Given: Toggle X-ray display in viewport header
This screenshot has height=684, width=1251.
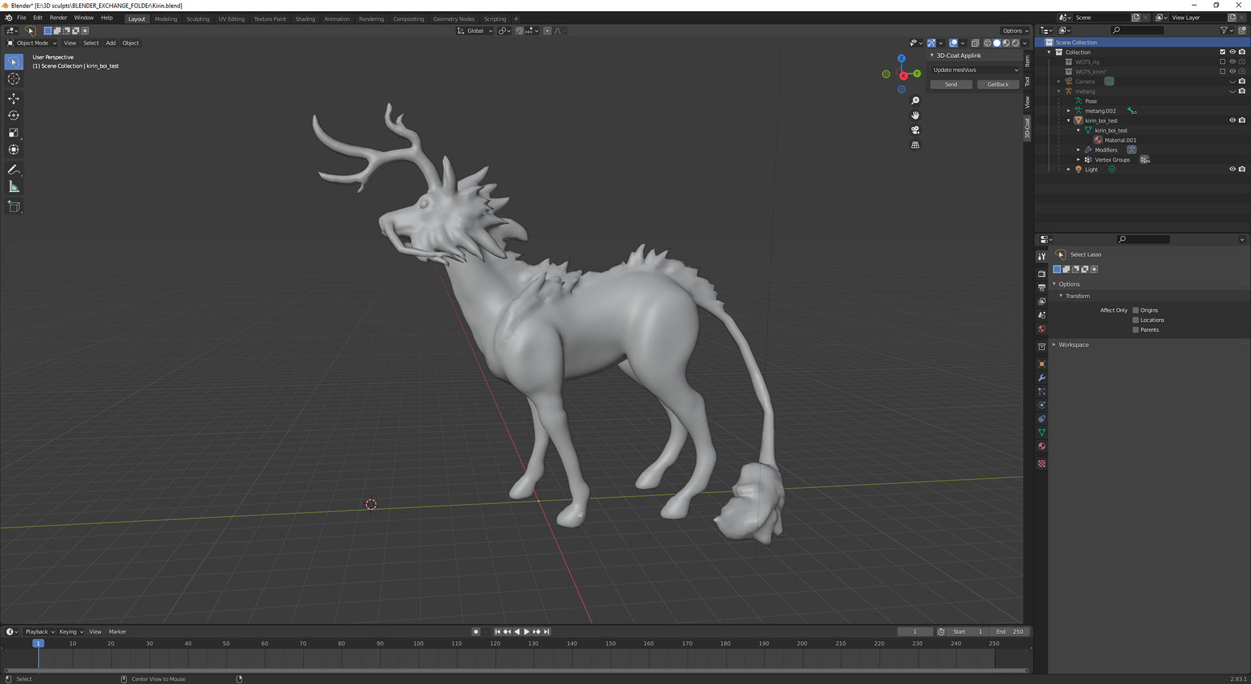Looking at the screenshot, I should (975, 43).
